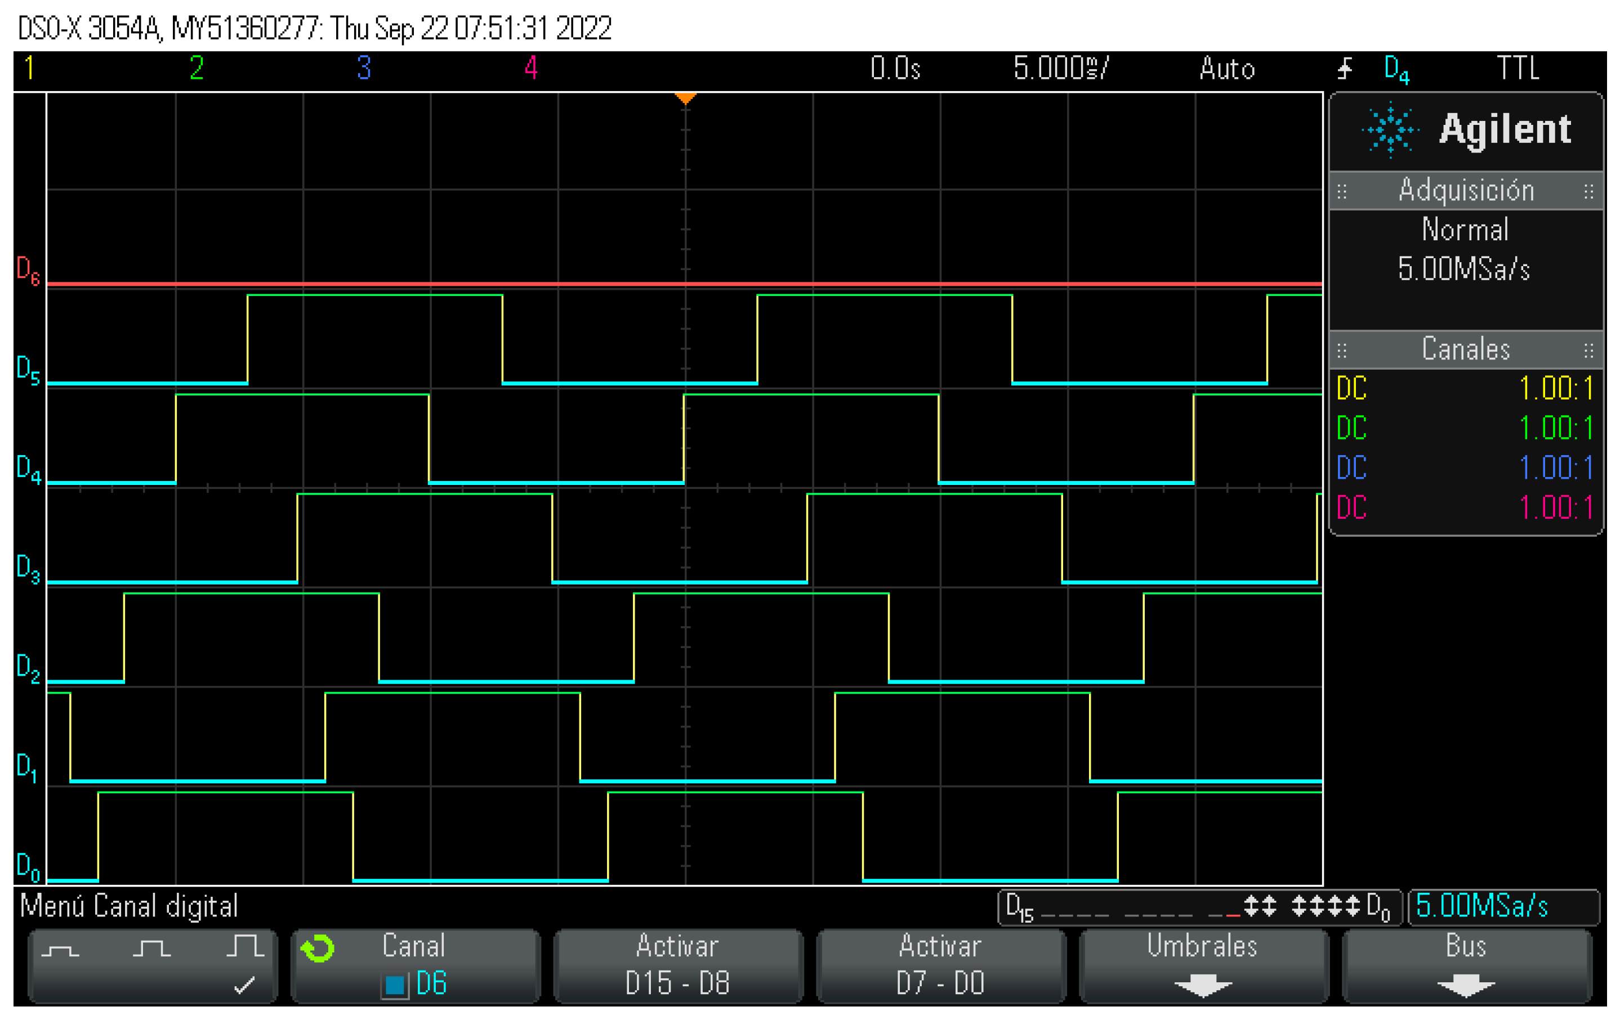Click the Normal acquisition mode text
1620x1029 pixels.
tap(1465, 230)
